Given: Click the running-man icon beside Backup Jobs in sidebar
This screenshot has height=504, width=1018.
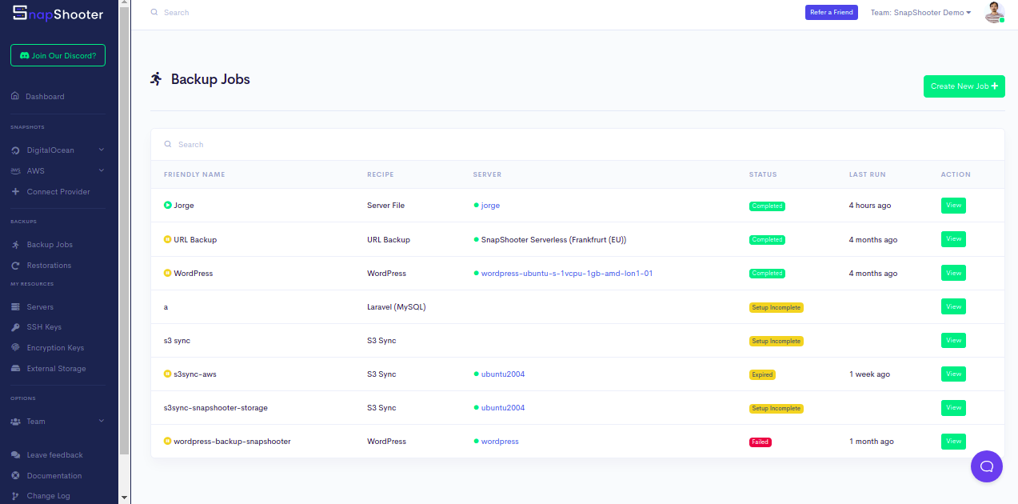Looking at the screenshot, I should click(x=15, y=245).
